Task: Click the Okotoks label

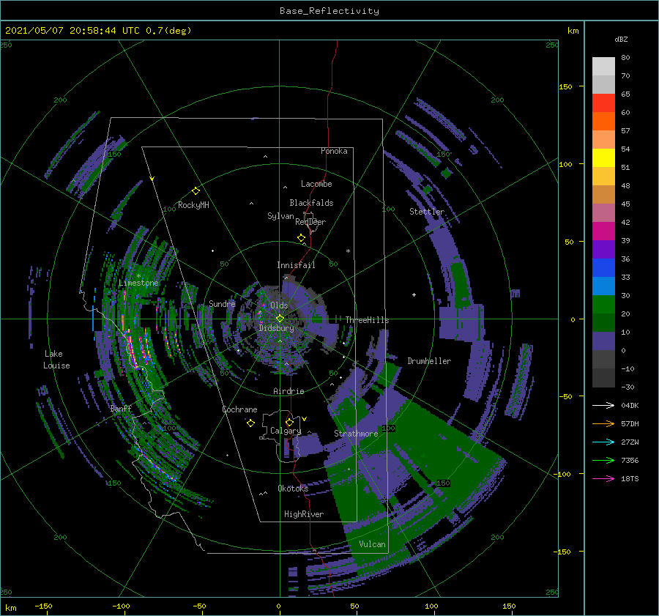Action: pos(293,489)
